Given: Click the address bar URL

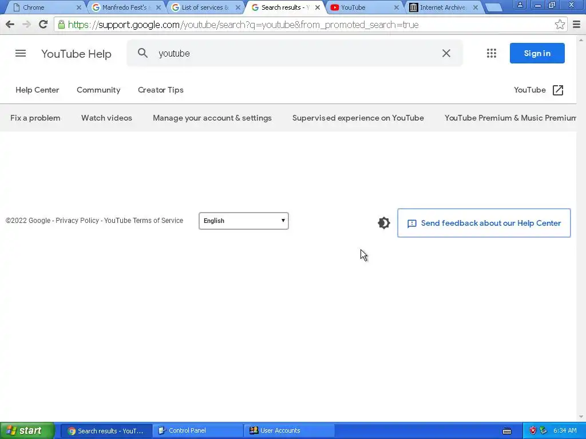Looking at the screenshot, I should tap(243, 25).
